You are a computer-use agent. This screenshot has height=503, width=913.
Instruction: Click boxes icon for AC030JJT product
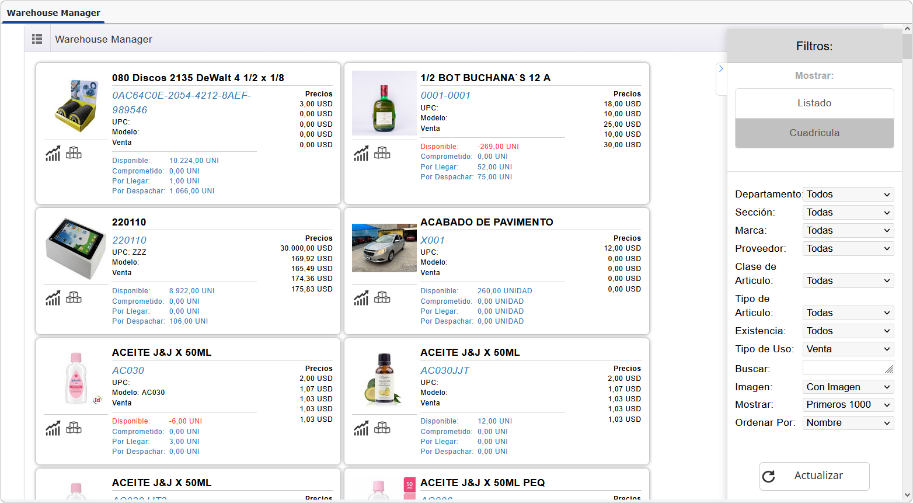pos(382,428)
